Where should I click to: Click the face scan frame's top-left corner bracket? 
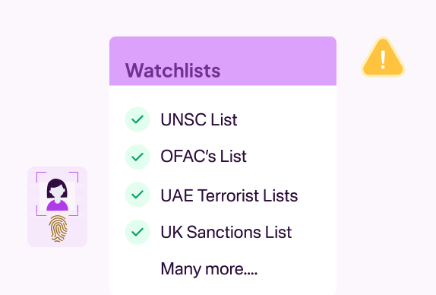click(x=40, y=176)
